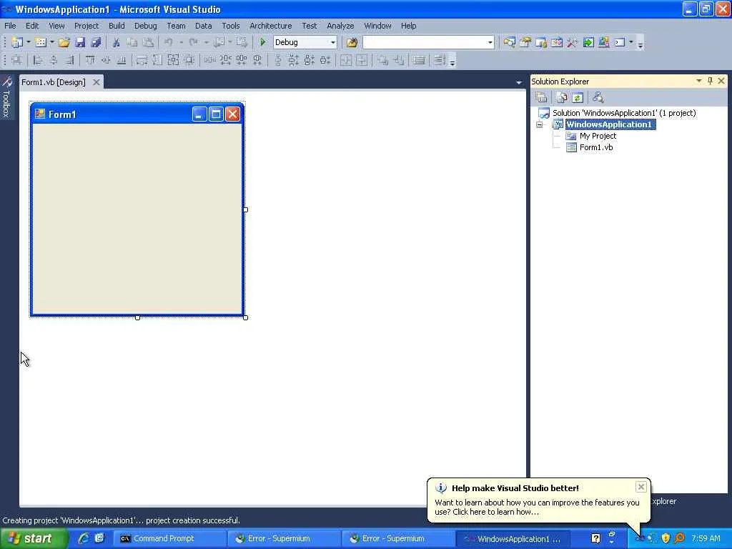Click the Align Rights layout icon
The height and width of the screenshot is (549, 732).
69,60
